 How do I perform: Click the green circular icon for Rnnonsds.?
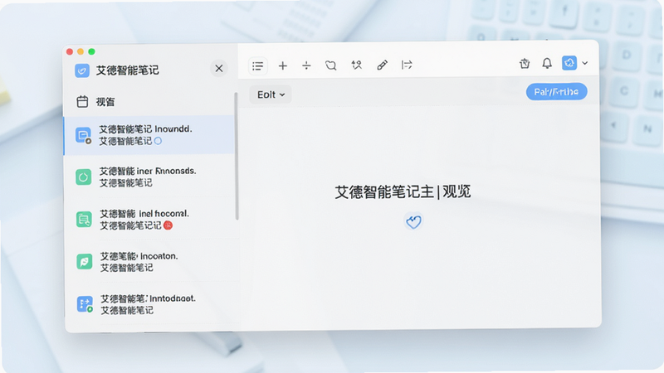point(84,177)
